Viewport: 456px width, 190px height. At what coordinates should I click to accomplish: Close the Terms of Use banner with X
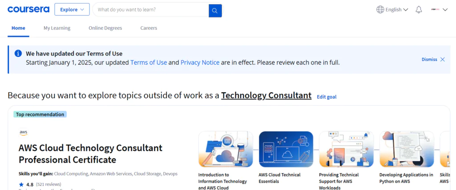tap(442, 59)
